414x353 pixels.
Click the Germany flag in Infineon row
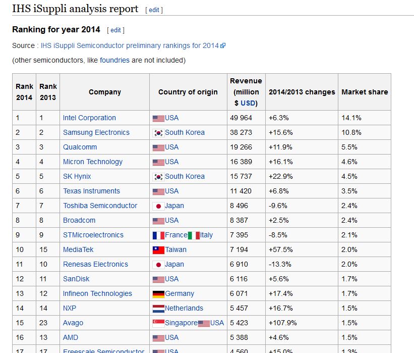[158, 294]
